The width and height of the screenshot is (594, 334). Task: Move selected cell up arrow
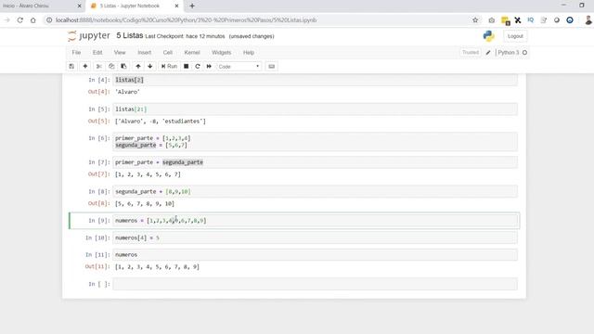138,66
